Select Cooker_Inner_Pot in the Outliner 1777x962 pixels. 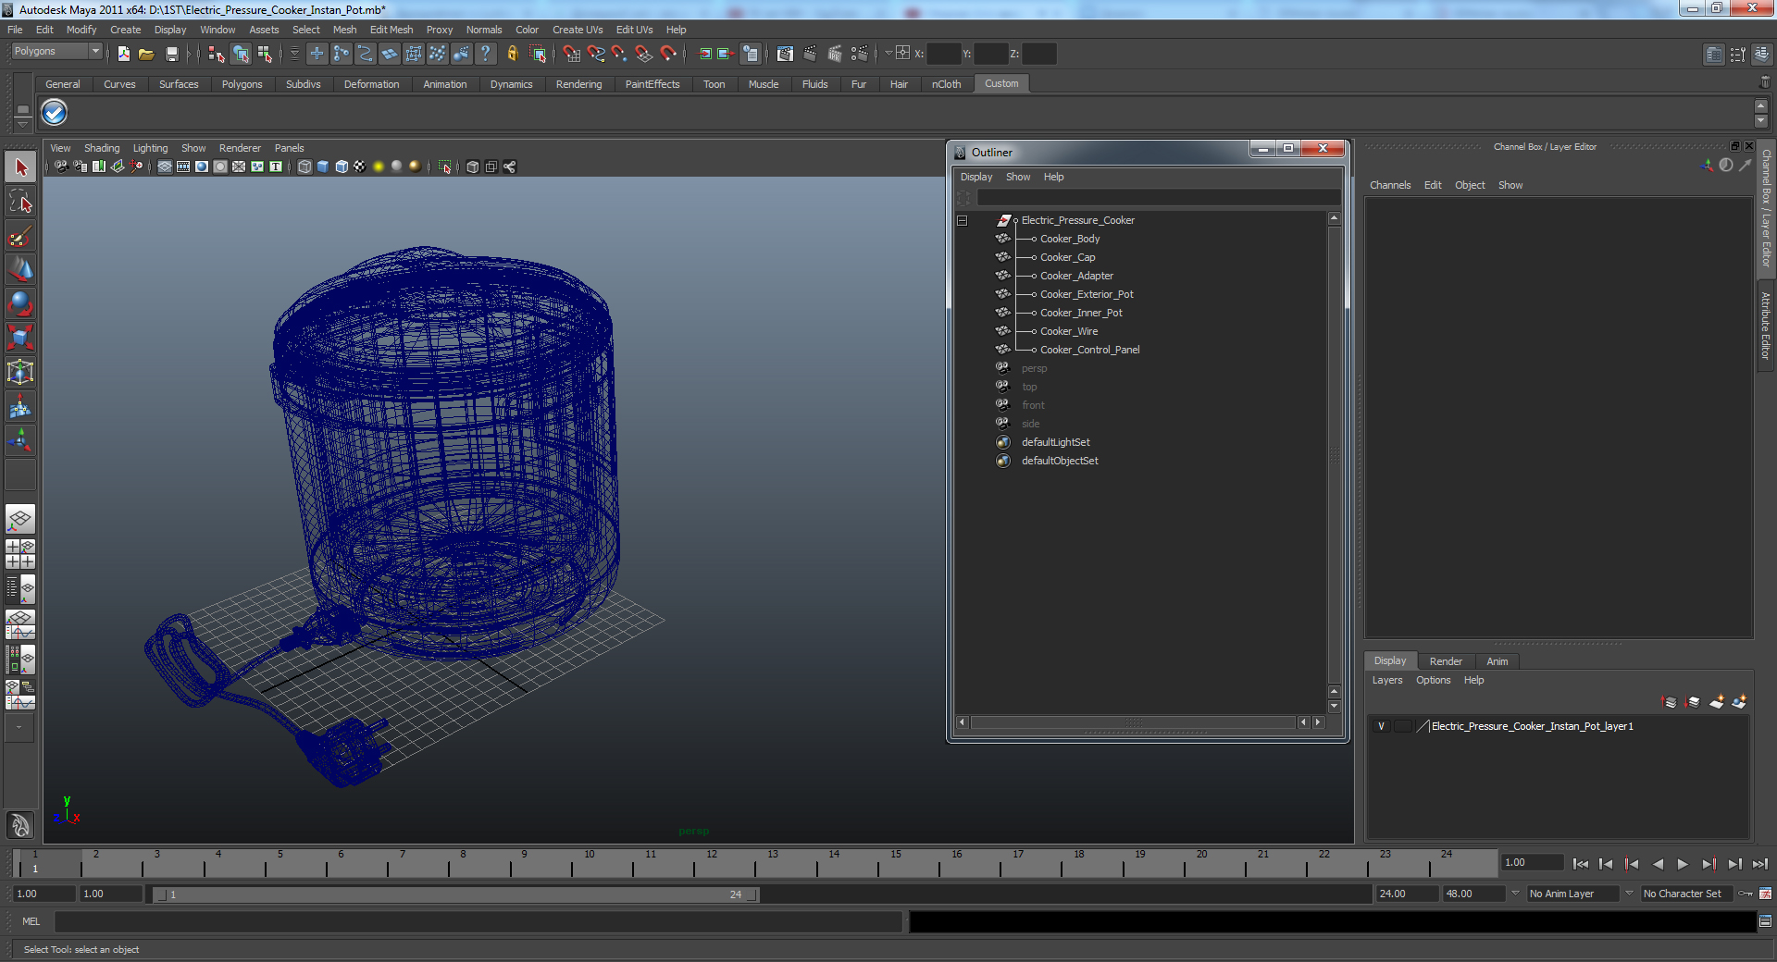click(x=1081, y=313)
